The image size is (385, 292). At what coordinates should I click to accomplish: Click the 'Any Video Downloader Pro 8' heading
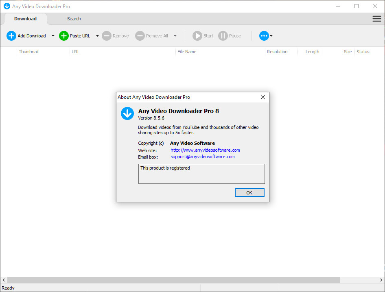coord(179,111)
